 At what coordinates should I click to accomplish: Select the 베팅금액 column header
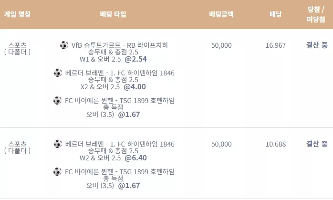[x=221, y=14]
